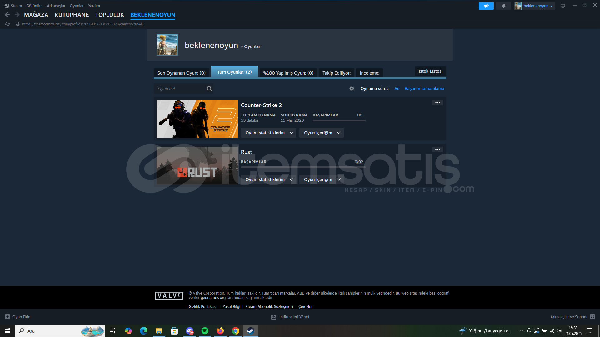Open Task View in the taskbar
600x337 pixels.
click(112, 331)
